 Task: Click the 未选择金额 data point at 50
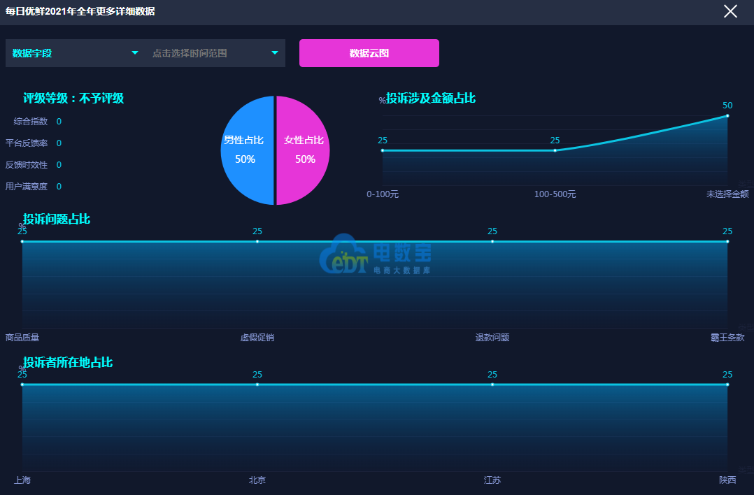click(727, 115)
